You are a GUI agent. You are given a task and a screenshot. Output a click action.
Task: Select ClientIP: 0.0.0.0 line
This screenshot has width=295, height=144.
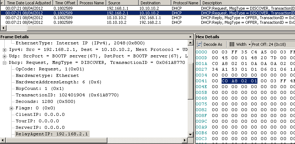(40, 114)
